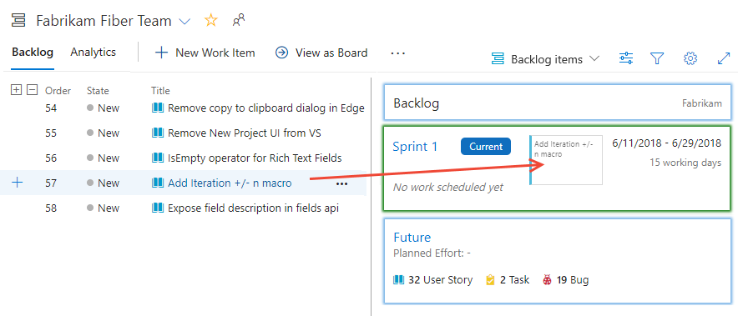Image resolution: width=738 pixels, height=316 pixels.
Task: Enter full screen mode with arrows icon
Action: (x=724, y=58)
